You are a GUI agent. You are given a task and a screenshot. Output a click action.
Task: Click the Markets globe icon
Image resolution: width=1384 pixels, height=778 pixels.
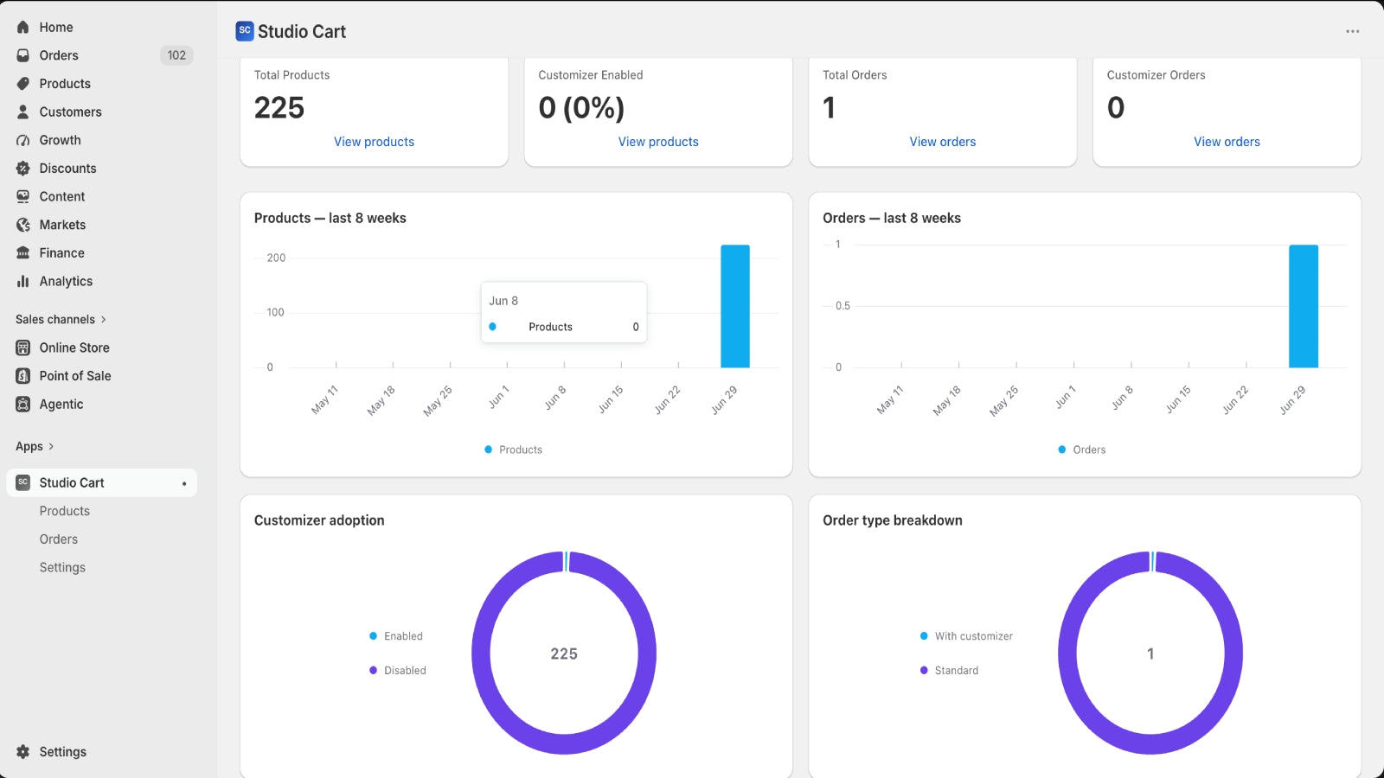tap(23, 225)
